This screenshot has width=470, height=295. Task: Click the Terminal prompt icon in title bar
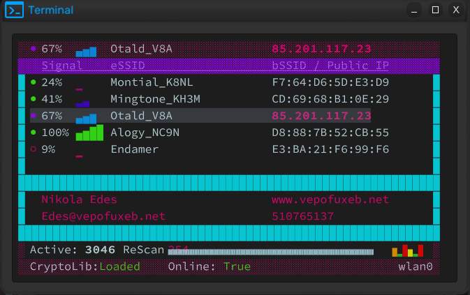coord(15,10)
